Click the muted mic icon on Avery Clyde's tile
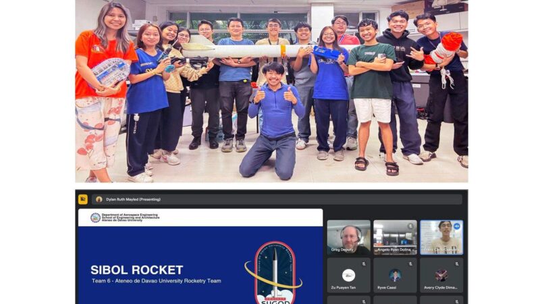Viewport: 540px width, 304px height. point(457,263)
